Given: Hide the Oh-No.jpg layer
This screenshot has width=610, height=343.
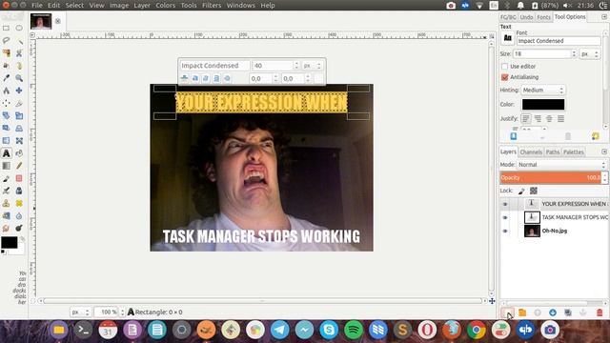Looking at the screenshot, I should point(505,231).
